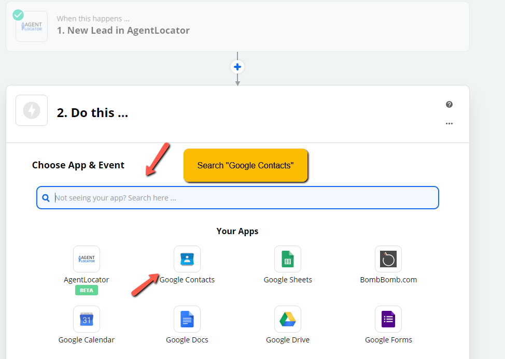Open the help question mark icon
505x359 pixels.
[450, 104]
